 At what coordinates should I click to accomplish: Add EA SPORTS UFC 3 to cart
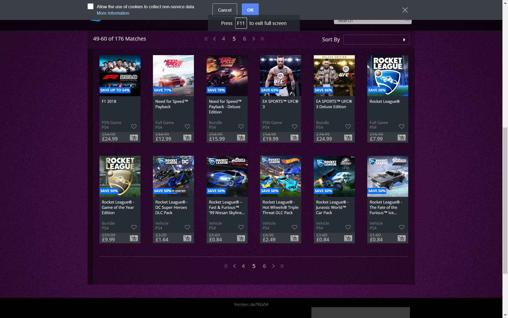pyautogui.click(x=294, y=138)
